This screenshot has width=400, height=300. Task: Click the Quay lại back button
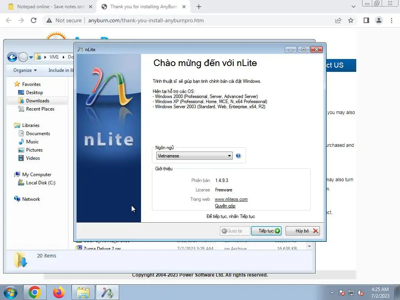pyautogui.click(x=235, y=231)
